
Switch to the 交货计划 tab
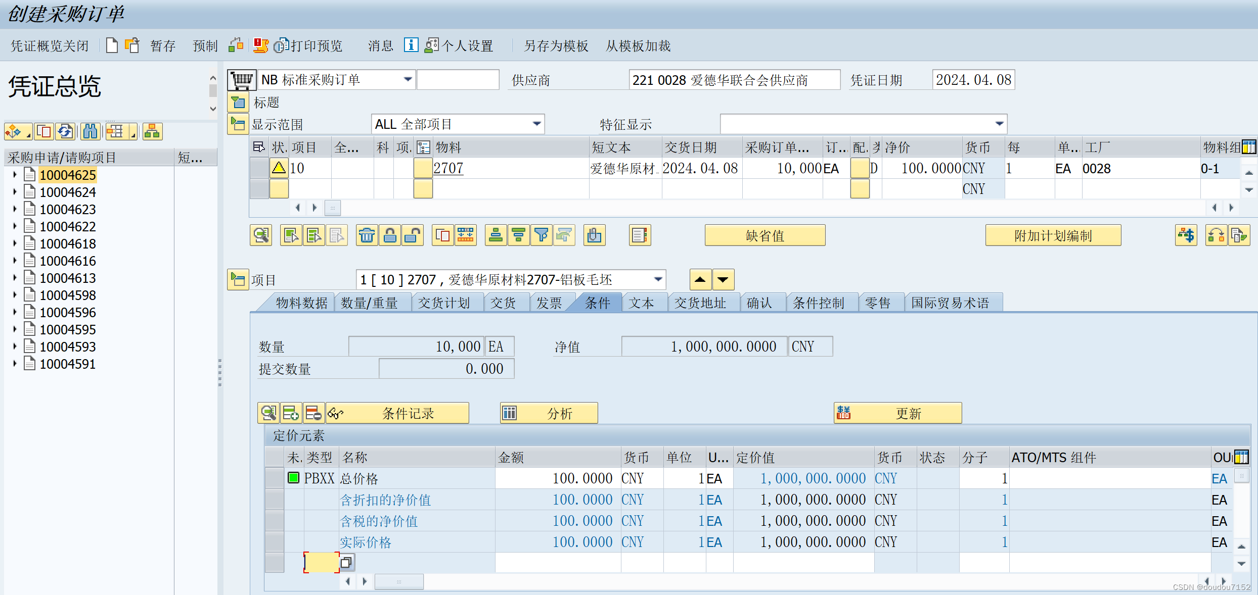[x=444, y=303]
